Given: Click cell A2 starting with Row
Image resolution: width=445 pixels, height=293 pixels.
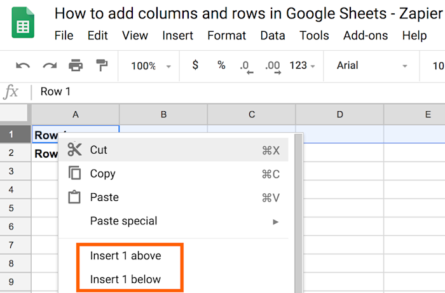Looking at the screenshot, I should click(x=45, y=153).
